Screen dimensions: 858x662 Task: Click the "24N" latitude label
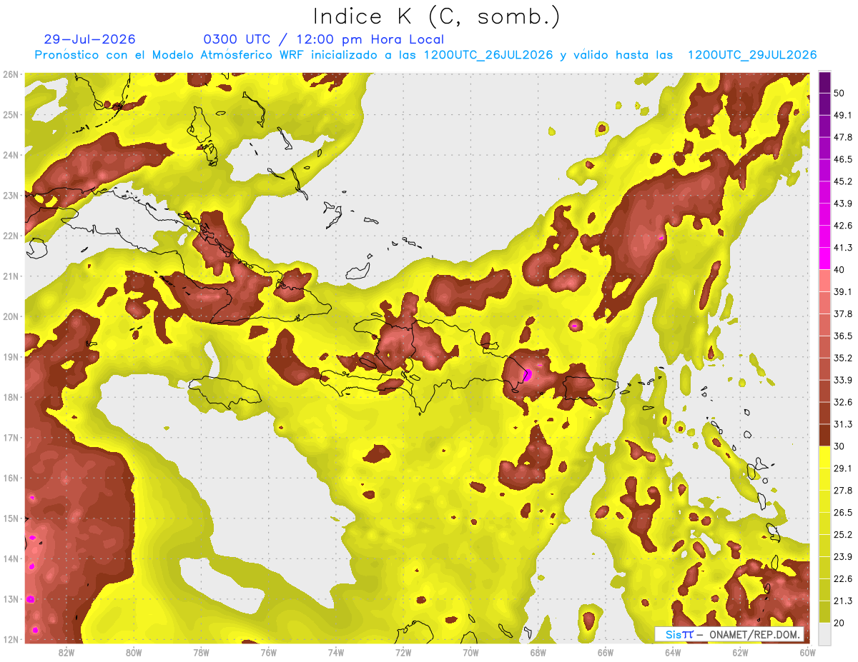click(x=11, y=155)
